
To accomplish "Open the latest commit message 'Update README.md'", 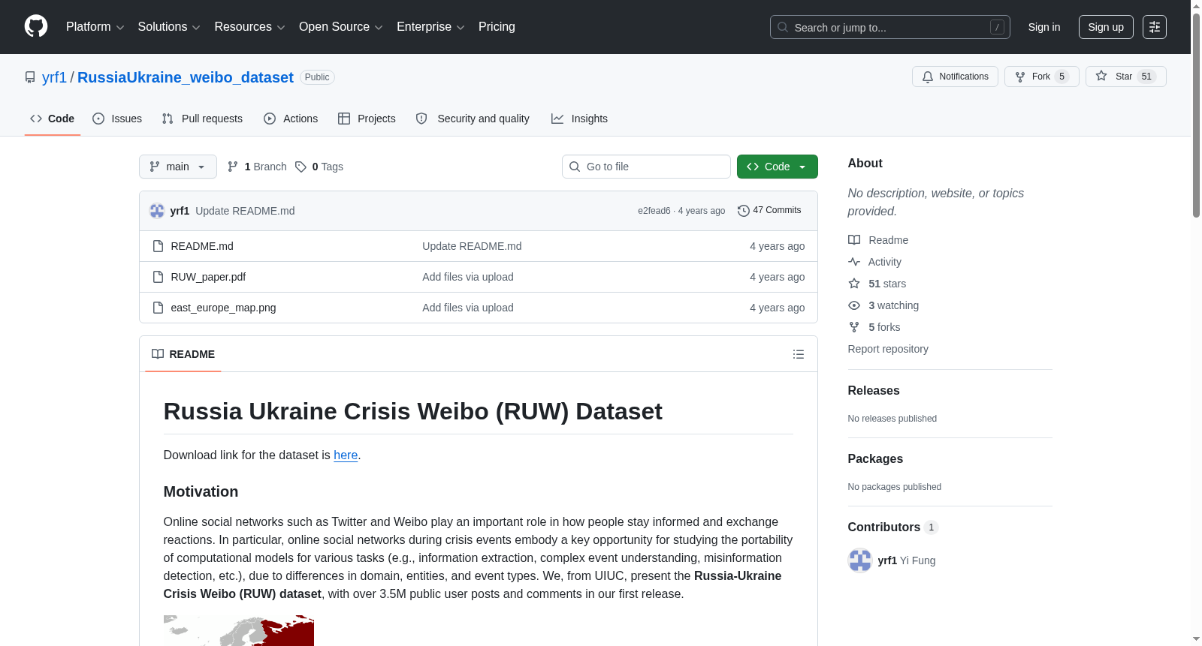I will point(245,211).
